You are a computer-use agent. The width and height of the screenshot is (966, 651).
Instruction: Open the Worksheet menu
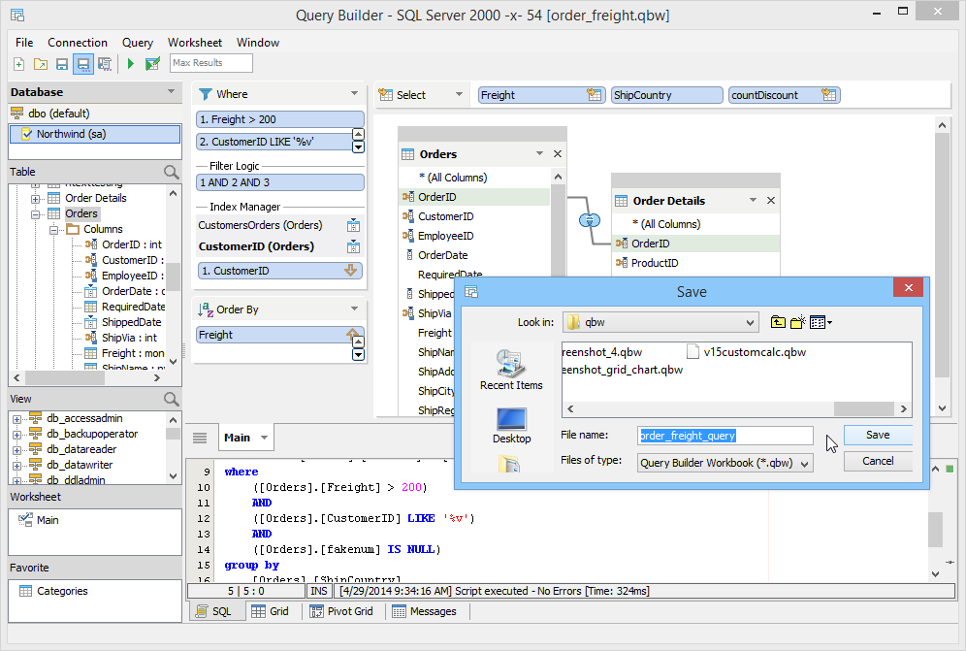195,43
